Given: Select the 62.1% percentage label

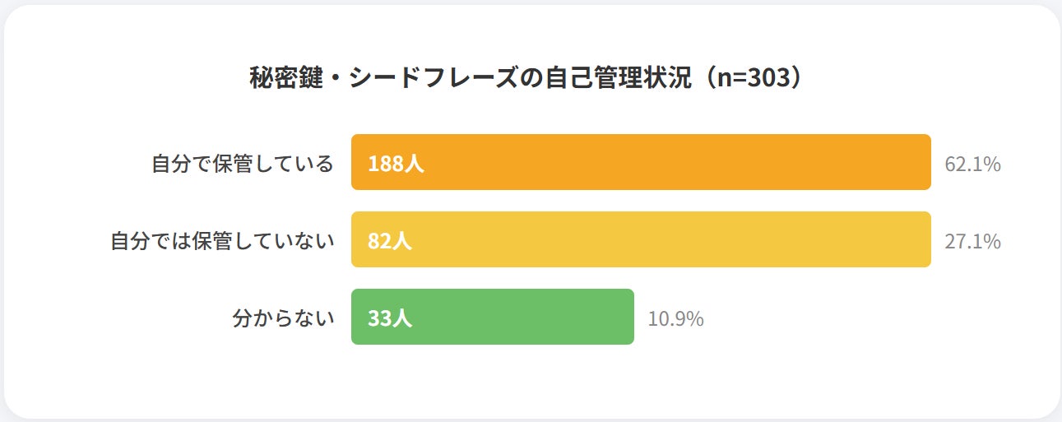Looking at the screenshot, I should 972,164.
